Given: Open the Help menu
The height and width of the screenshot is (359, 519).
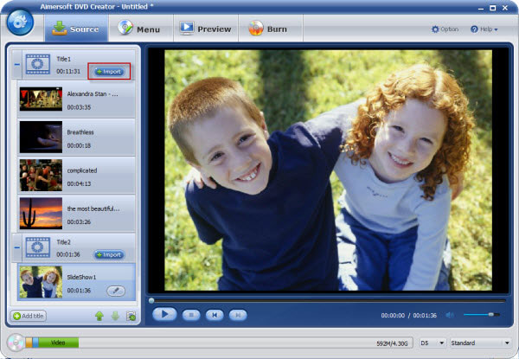Looking at the screenshot, I should click(x=484, y=29).
